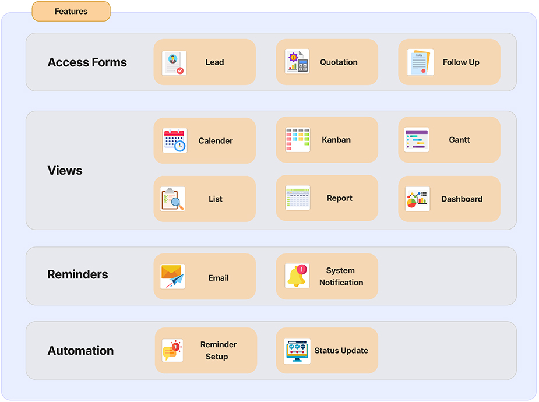
Task: Click the List clipboard magnifier icon
Action: coord(173,199)
